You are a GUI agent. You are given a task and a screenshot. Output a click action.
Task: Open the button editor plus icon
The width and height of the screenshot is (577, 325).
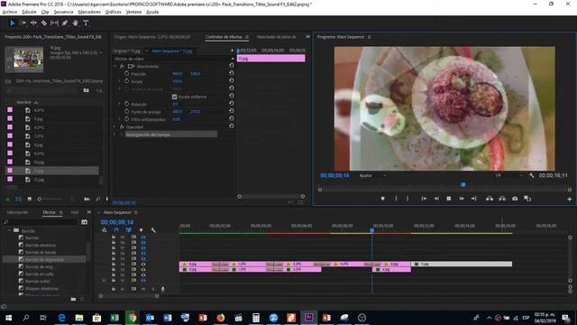[569, 199]
